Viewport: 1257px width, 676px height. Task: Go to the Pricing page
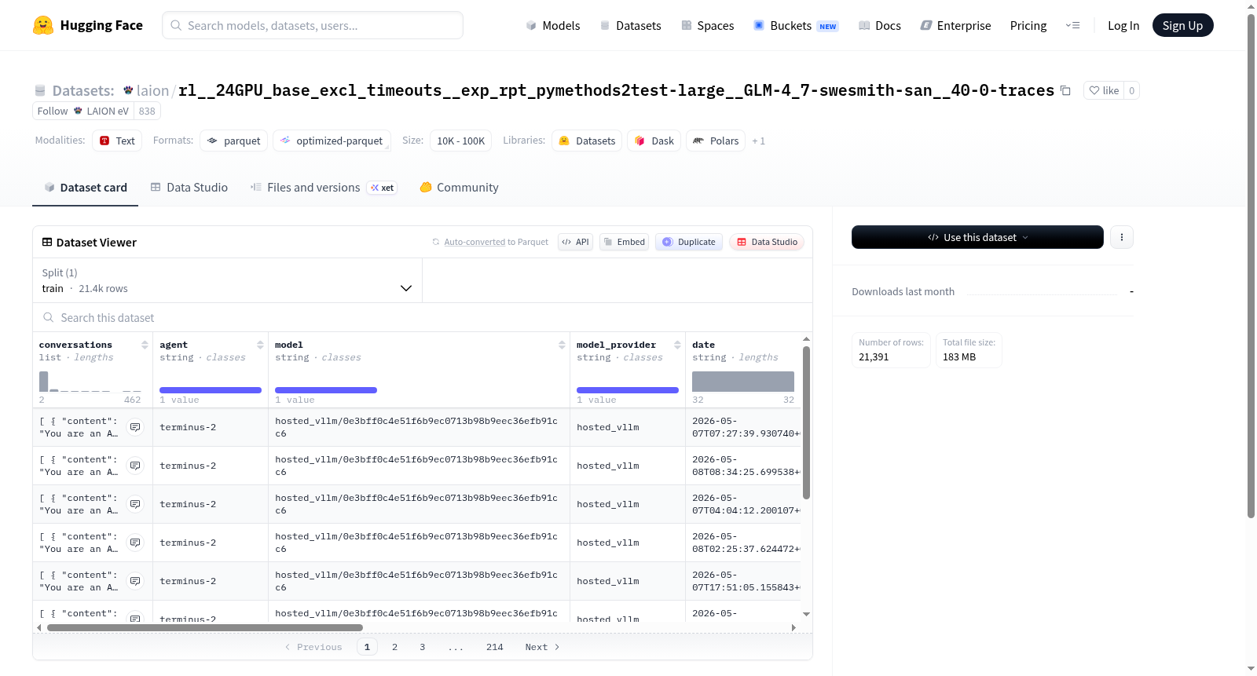pos(1028,26)
